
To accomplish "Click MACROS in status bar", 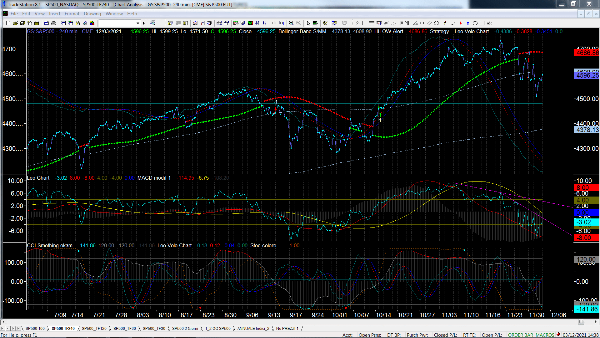I will (545, 335).
